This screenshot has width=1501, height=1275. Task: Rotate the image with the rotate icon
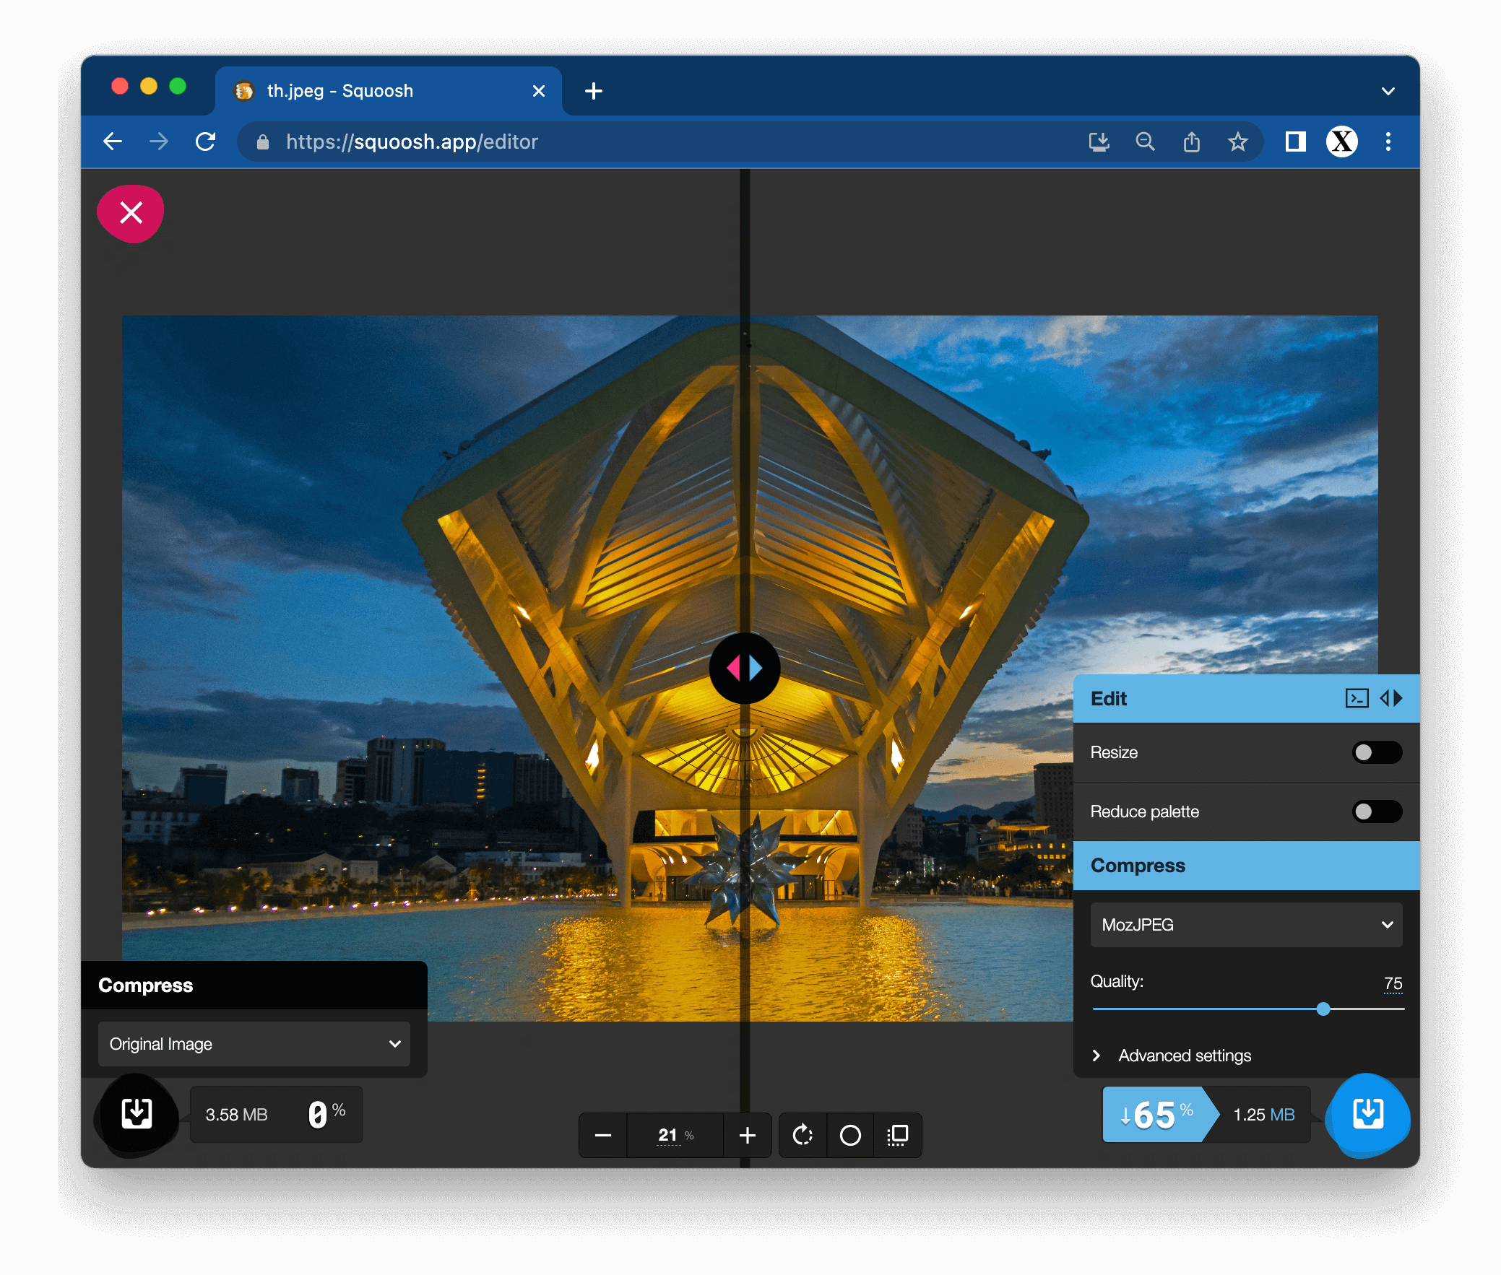pyautogui.click(x=803, y=1136)
